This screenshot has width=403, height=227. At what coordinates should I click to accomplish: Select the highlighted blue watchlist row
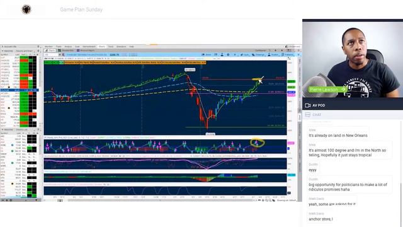coord(20,90)
